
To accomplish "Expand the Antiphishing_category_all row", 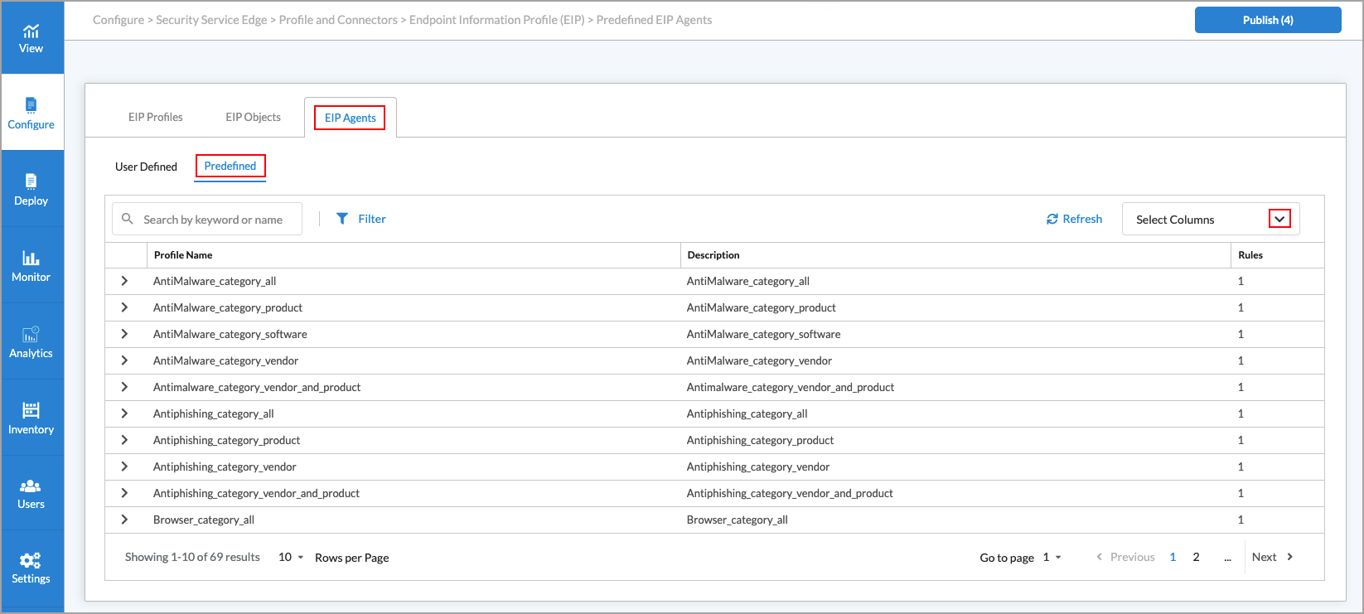I will tap(124, 413).
